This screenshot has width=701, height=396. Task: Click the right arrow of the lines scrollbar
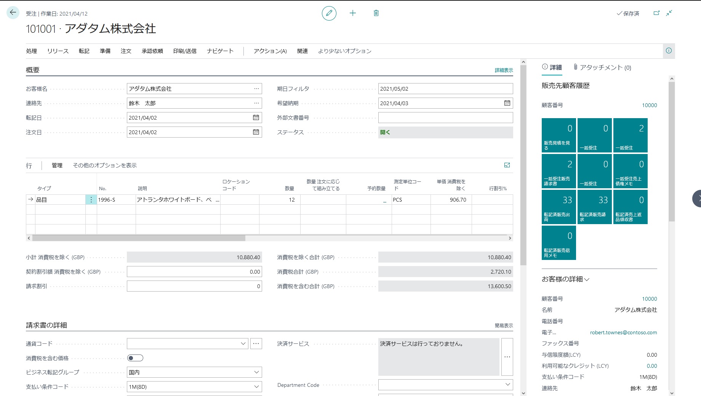pos(510,238)
